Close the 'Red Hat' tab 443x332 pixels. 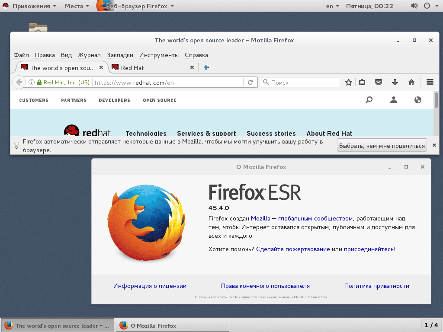click(x=192, y=67)
